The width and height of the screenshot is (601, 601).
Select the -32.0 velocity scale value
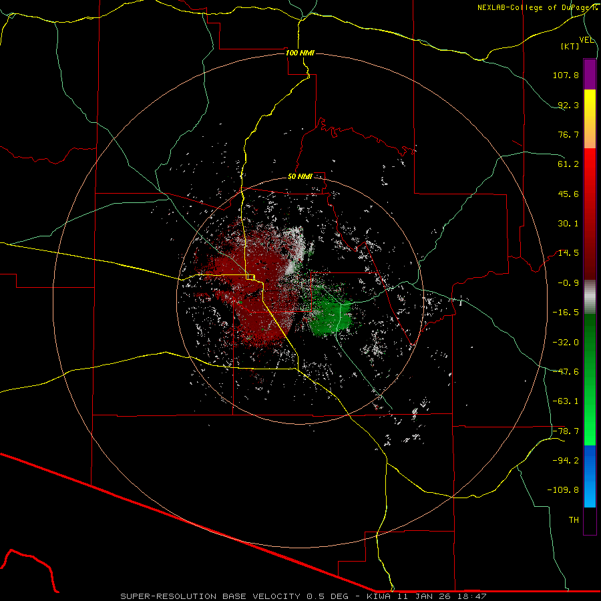point(566,343)
